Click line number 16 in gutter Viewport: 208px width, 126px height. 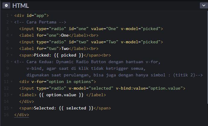[6, 115]
